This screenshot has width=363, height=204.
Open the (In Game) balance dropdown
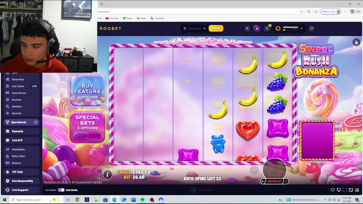pyautogui.click(x=194, y=28)
